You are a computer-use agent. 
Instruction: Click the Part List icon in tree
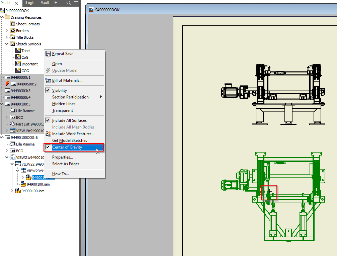click(13, 124)
